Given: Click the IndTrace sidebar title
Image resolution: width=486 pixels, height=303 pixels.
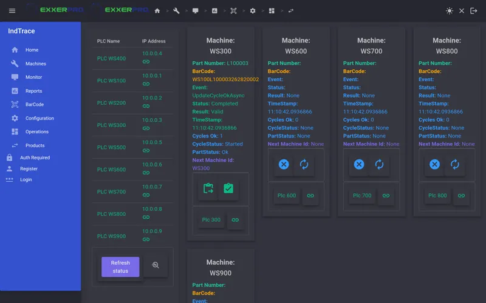Looking at the screenshot, I should (21, 31).
